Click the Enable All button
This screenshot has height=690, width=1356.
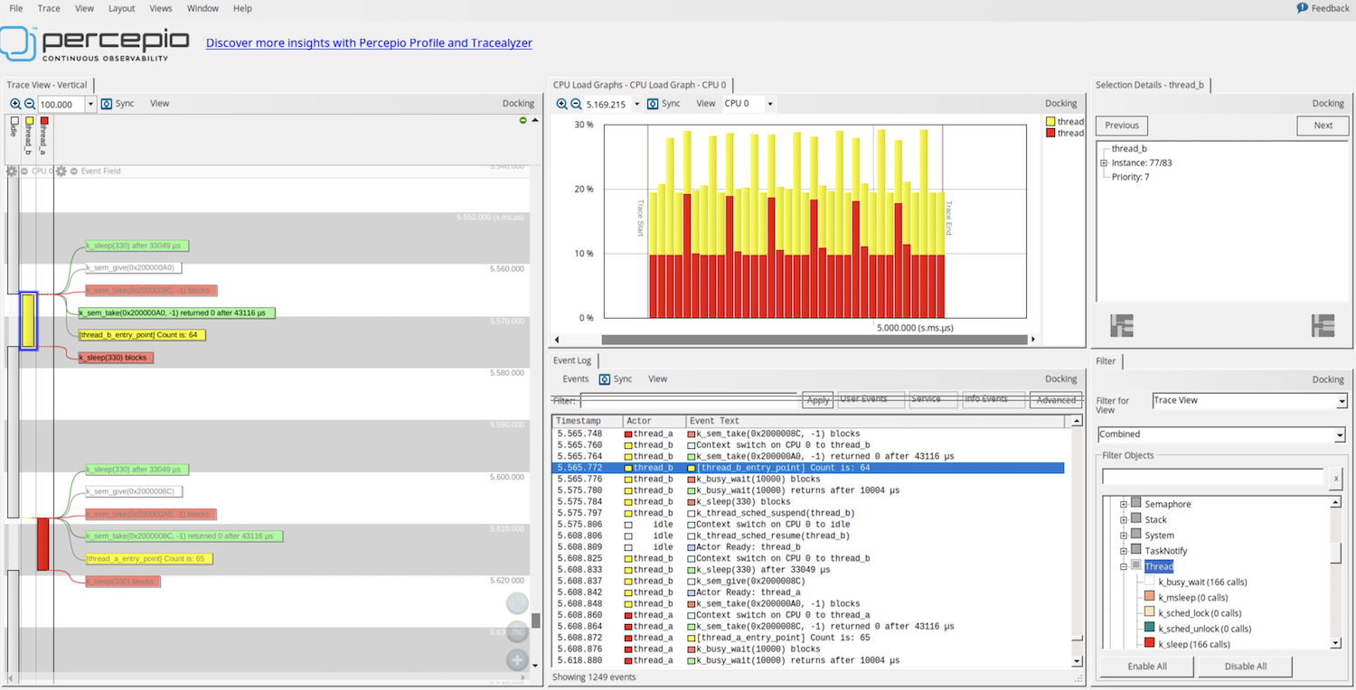pyautogui.click(x=1145, y=666)
